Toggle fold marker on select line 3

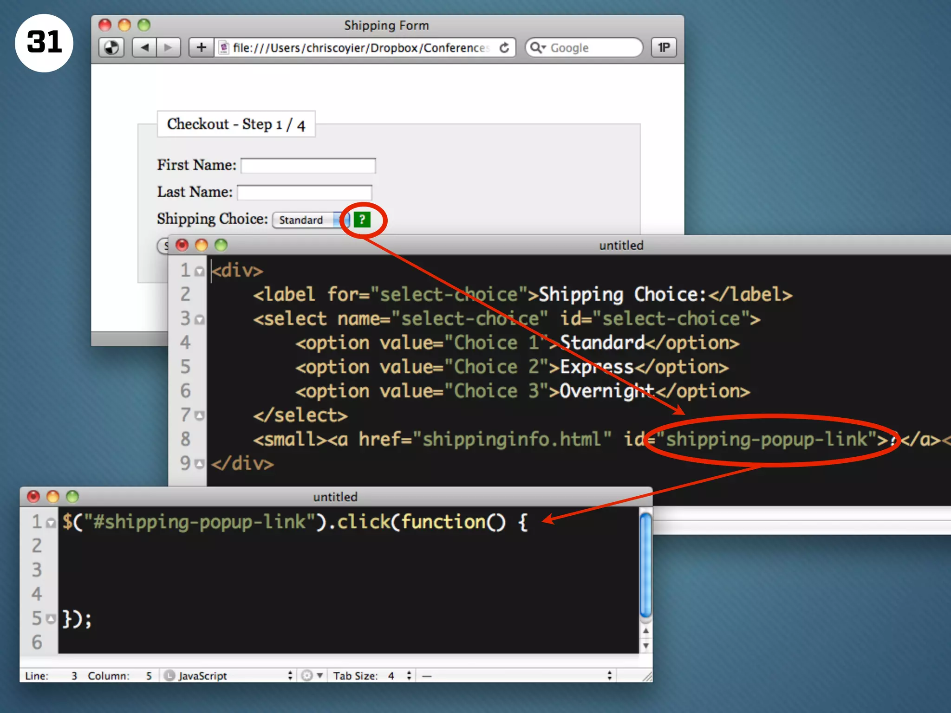pos(200,320)
